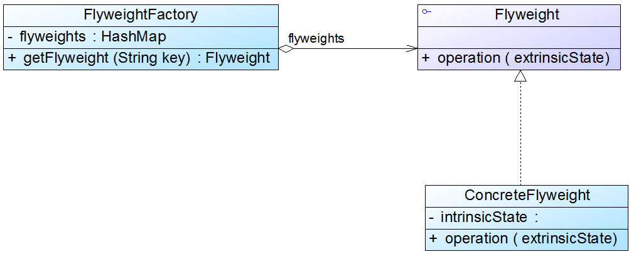This screenshot has height=254, width=629.
Task: Click the empty attribute compartment of Flyweight
Action: [x=519, y=37]
